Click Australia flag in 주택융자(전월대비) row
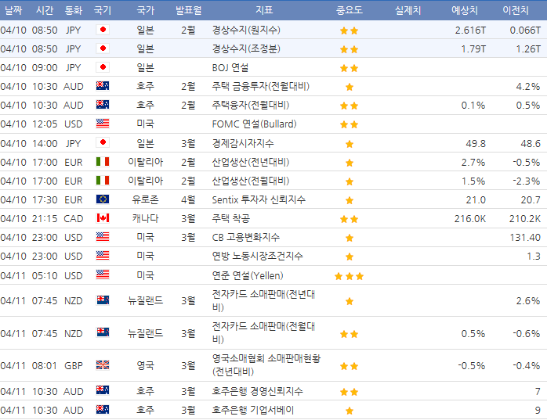Screen dimensions: 547x420 coord(103,105)
